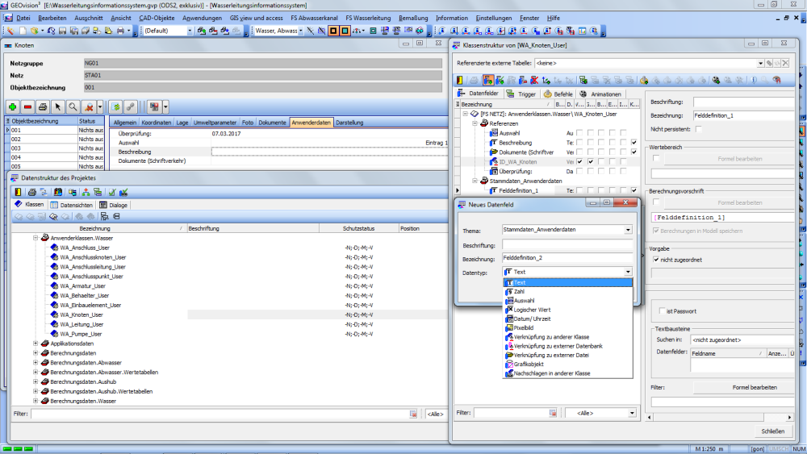Uncheck the nicht zugeordnet Vorgabe checkbox

click(656, 260)
